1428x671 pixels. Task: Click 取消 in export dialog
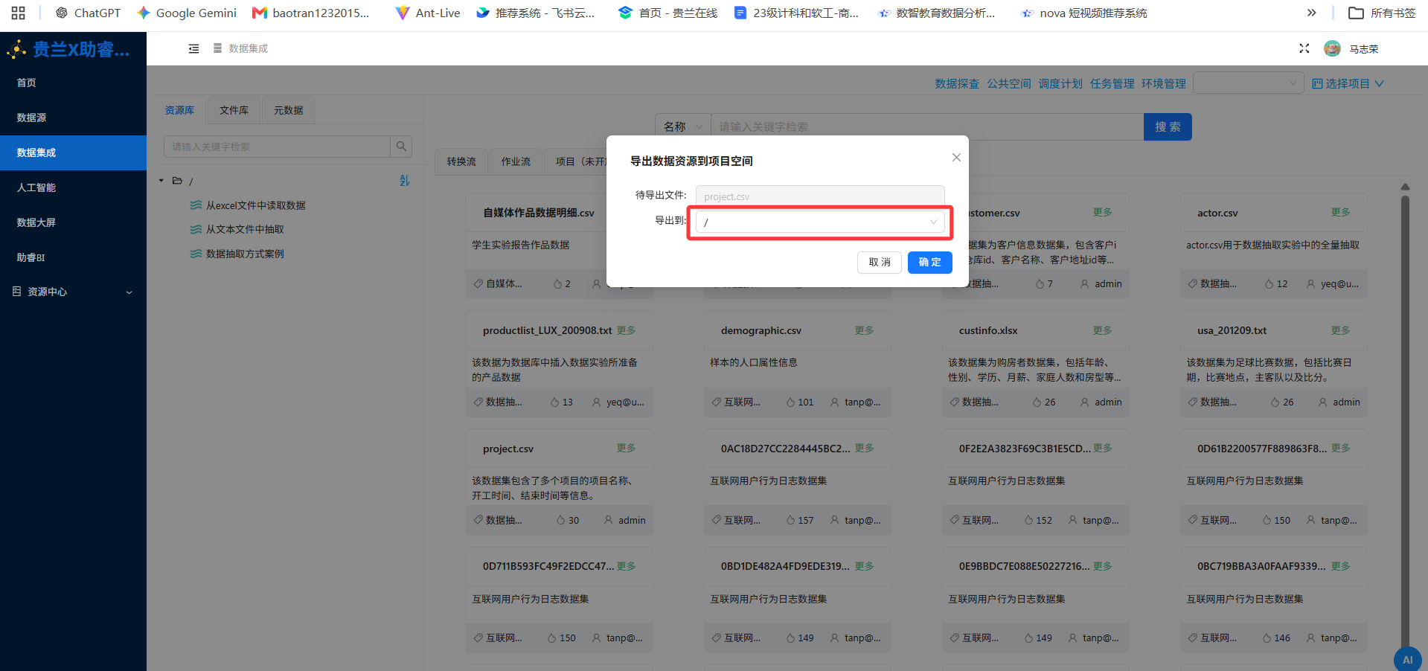[x=880, y=262]
